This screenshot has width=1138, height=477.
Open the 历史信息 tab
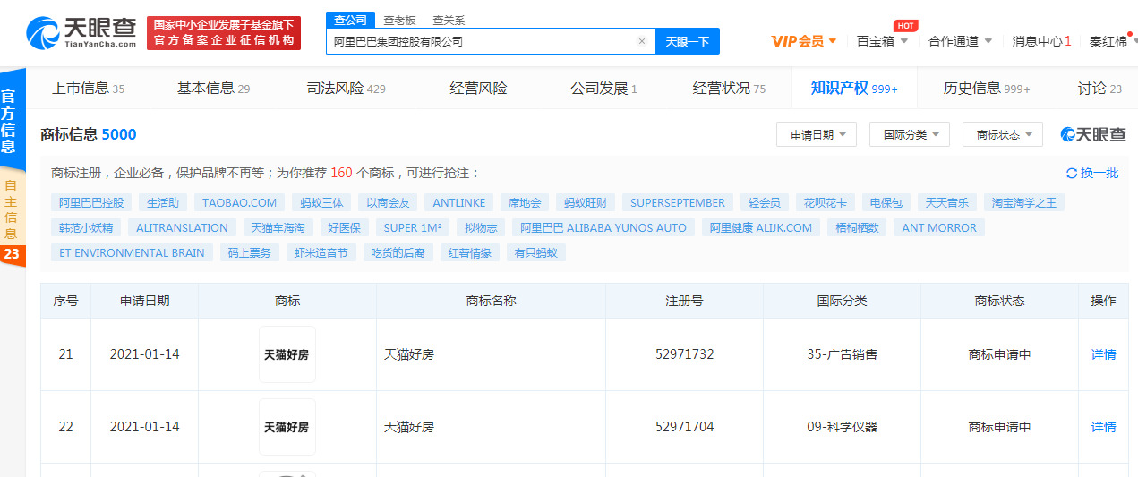click(987, 88)
